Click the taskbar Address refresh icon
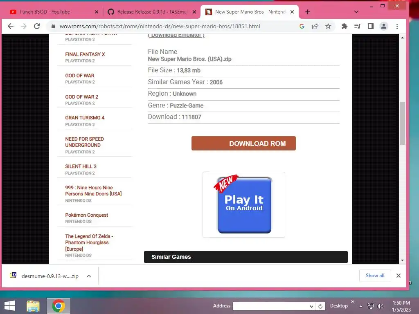This screenshot has width=419, height=314. click(320, 306)
